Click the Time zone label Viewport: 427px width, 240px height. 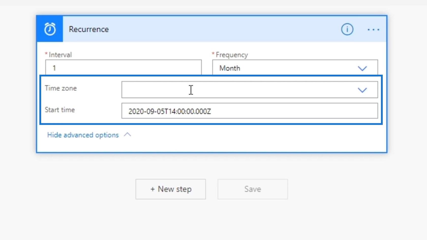tap(61, 88)
